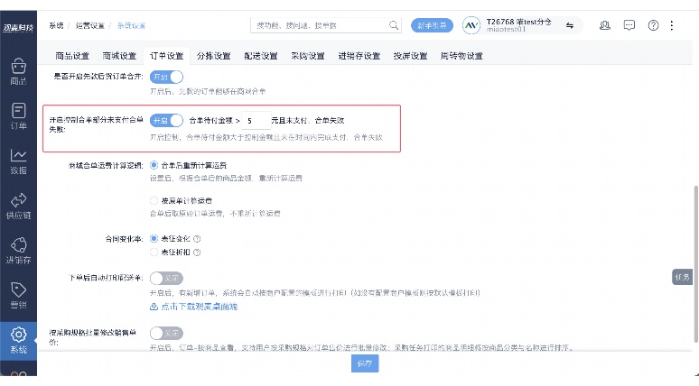
Task: Switch to 采购设置 tab
Action: click(x=308, y=56)
